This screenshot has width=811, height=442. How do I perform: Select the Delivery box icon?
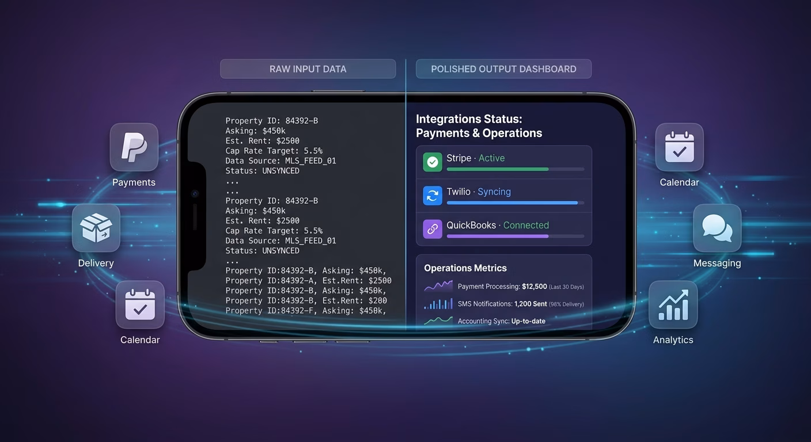point(96,228)
